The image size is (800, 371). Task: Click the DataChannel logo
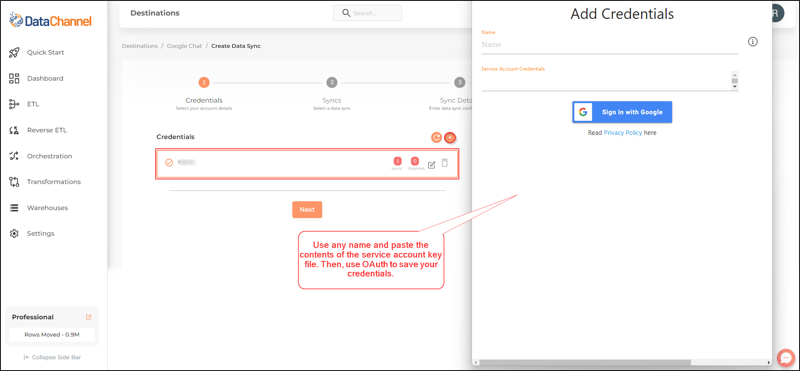[x=50, y=21]
